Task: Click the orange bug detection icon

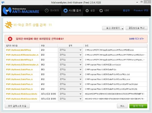Action: coord(9,25)
